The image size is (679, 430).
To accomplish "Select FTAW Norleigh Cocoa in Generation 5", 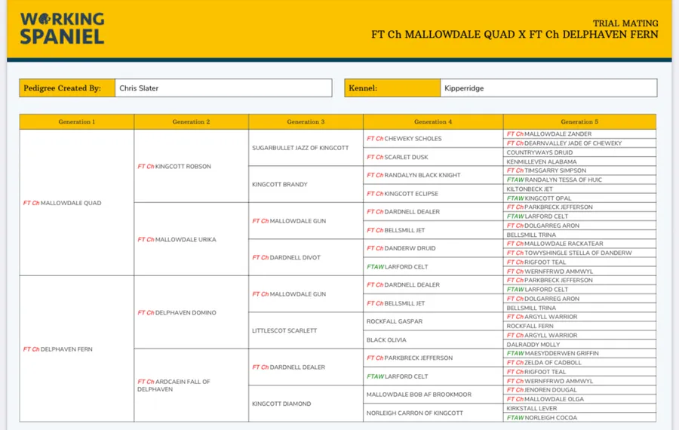I will click(543, 417).
